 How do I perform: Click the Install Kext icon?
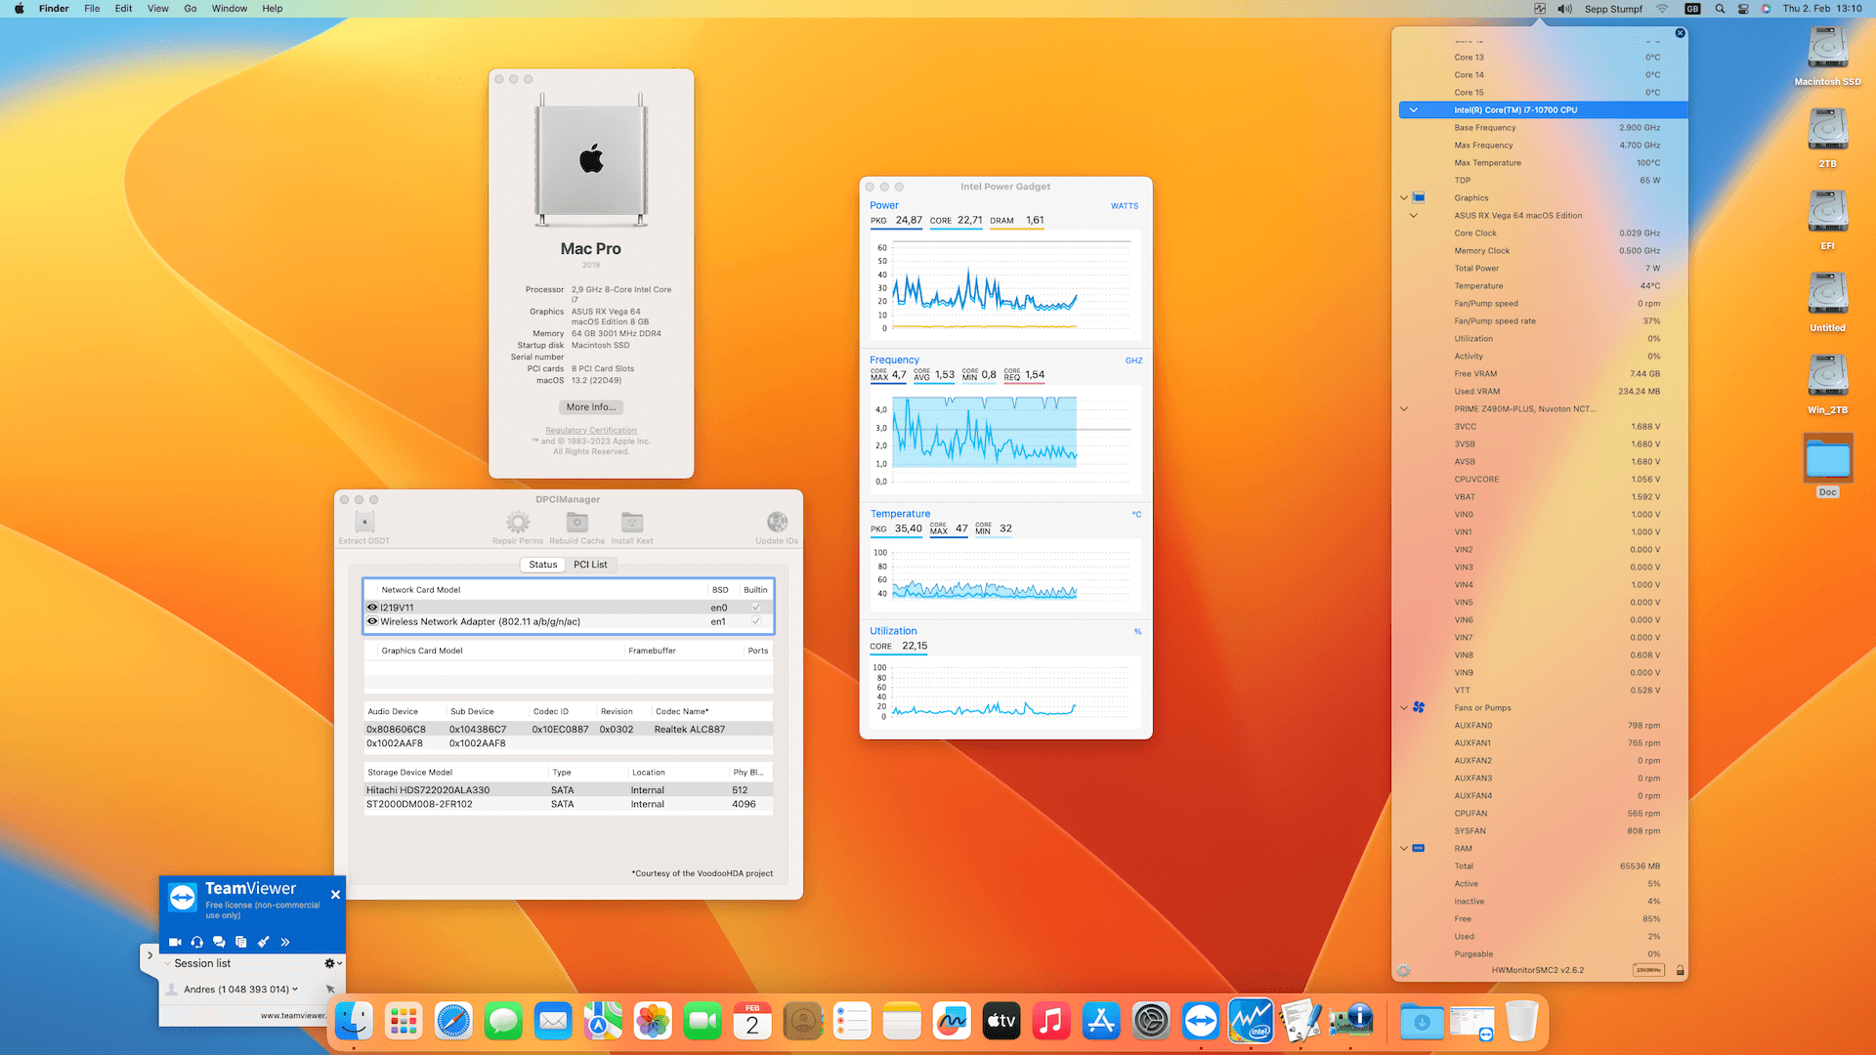click(x=632, y=522)
